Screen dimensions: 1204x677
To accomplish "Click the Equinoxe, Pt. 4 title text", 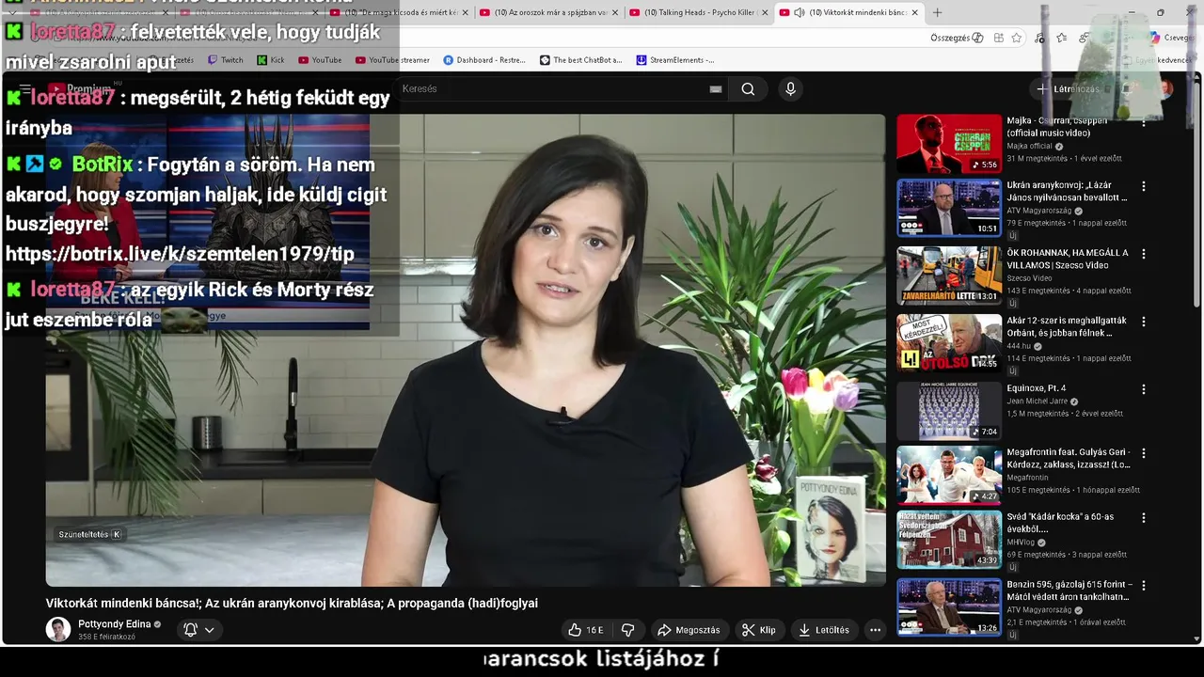I will 1036,388.
